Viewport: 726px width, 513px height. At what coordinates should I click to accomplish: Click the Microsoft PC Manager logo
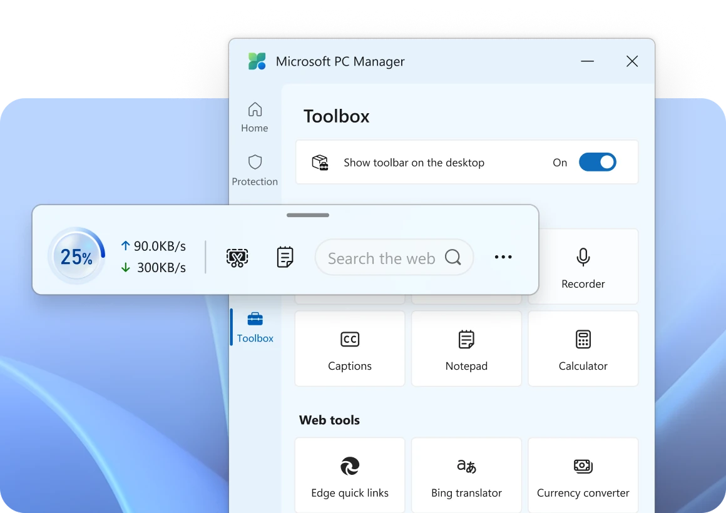click(258, 61)
